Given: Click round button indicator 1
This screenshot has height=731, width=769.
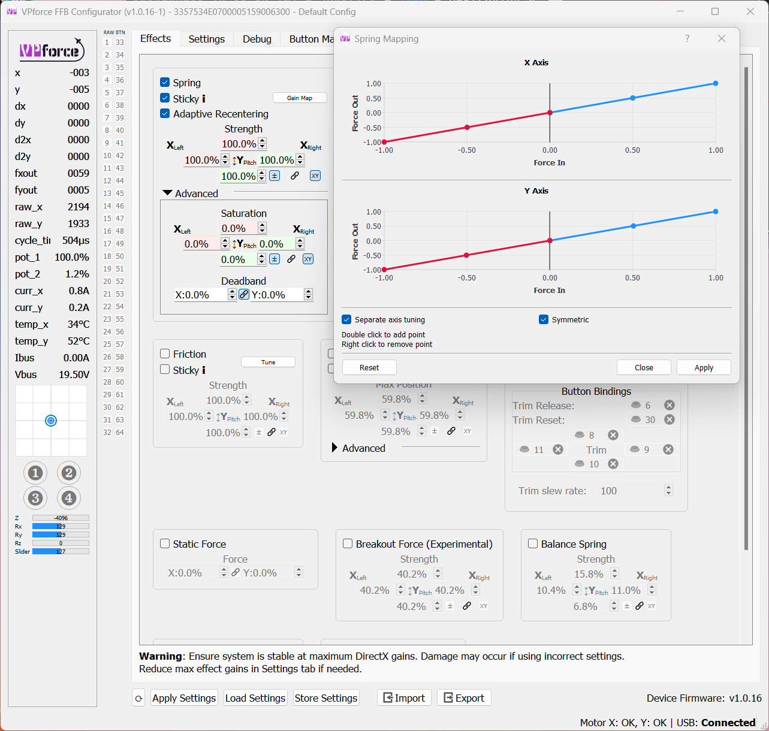Looking at the screenshot, I should tap(35, 473).
